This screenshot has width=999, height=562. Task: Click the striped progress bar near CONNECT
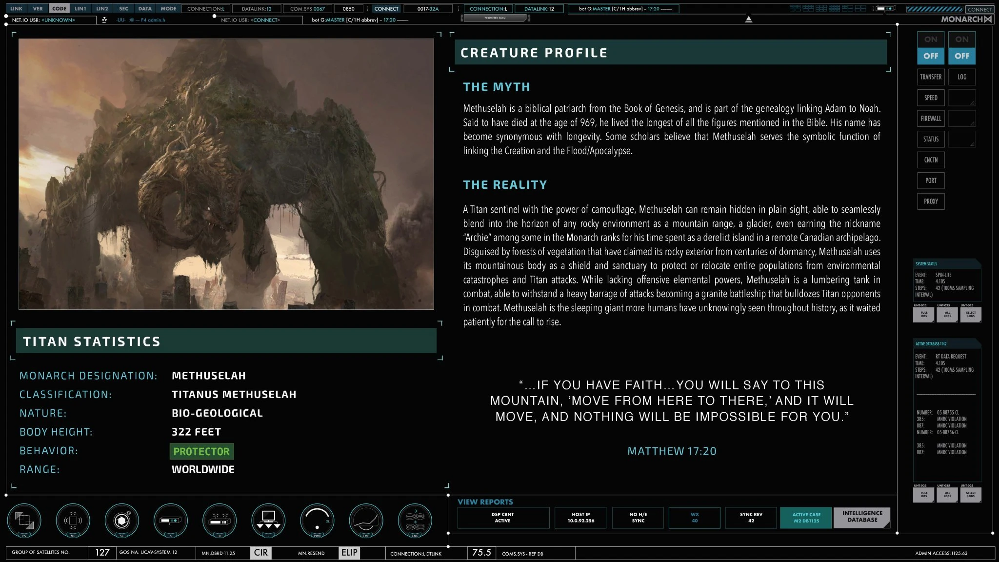935,9
